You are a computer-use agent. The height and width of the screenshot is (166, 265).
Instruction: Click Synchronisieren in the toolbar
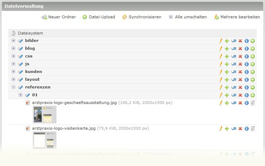pyautogui.click(x=141, y=17)
